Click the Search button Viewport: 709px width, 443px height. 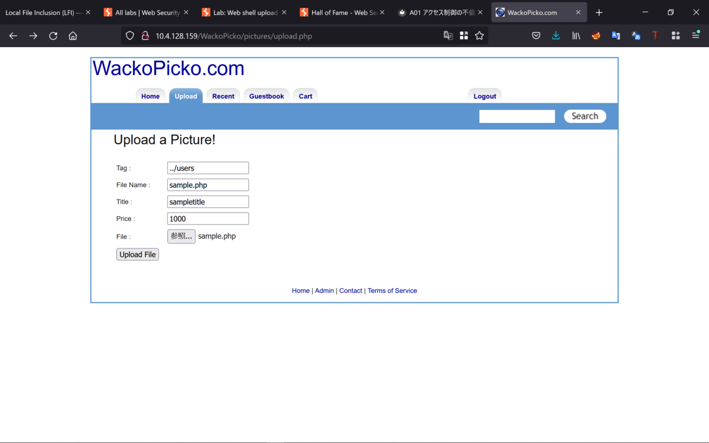585,116
